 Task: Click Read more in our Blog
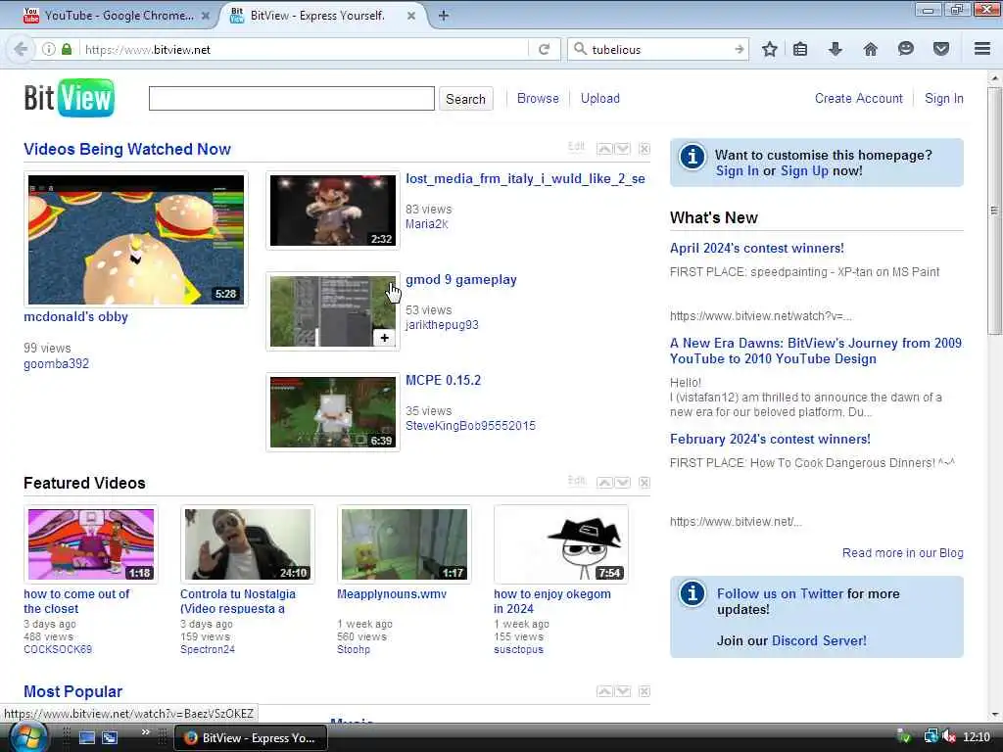902,553
